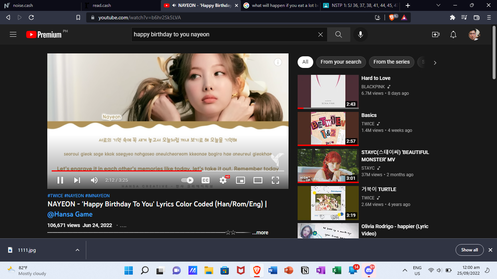Open video settings gear menu

[x=223, y=180]
